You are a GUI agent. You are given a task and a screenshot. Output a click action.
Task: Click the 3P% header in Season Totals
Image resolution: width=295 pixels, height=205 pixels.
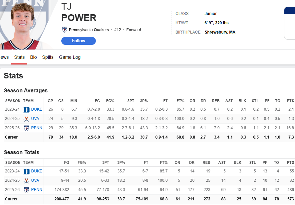[x=121, y=162]
